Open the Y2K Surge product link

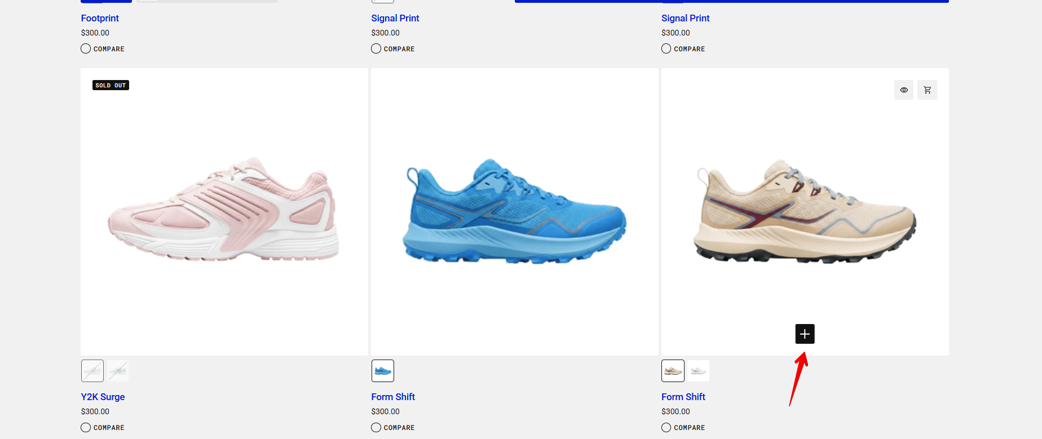click(103, 397)
